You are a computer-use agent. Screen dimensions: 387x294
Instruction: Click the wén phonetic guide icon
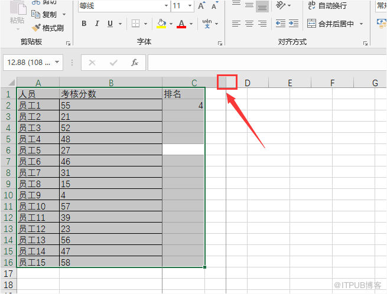[x=207, y=24]
